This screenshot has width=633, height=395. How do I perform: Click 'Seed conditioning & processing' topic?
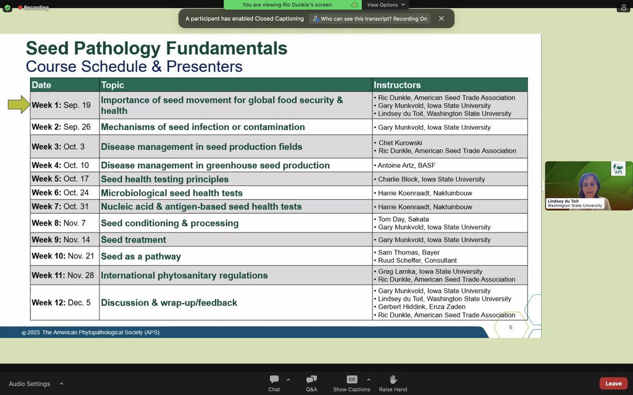[170, 223]
